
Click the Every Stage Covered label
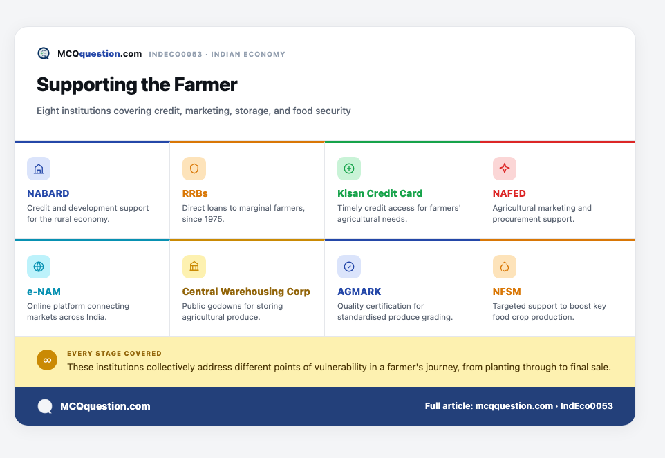(114, 354)
